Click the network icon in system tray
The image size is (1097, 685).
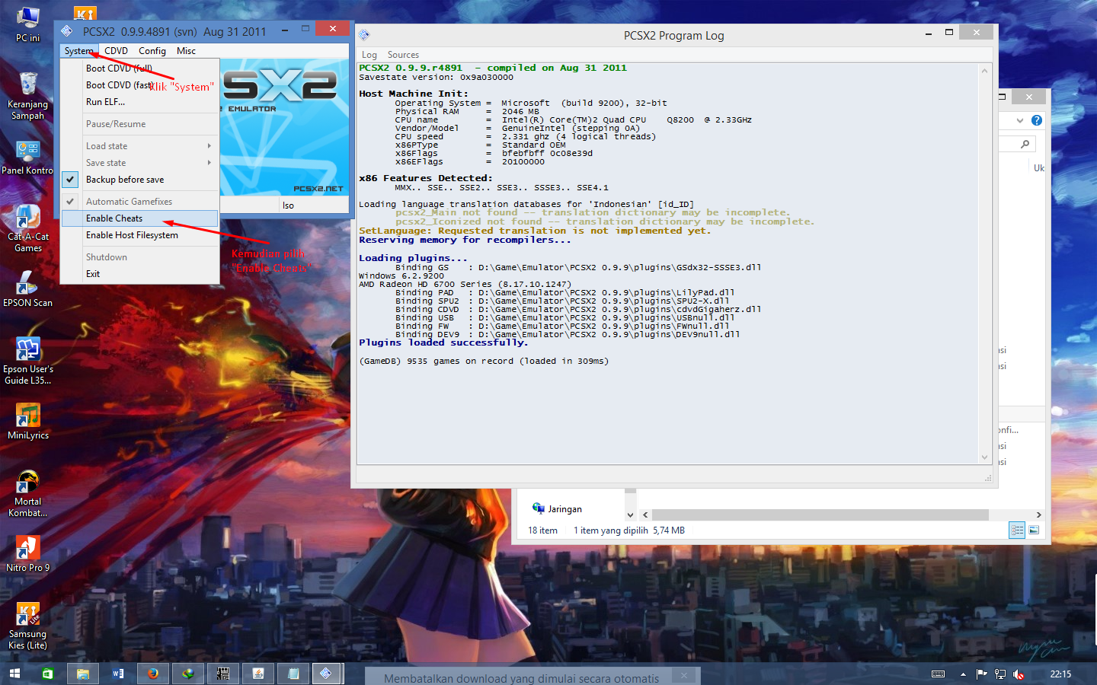coord(1000,674)
